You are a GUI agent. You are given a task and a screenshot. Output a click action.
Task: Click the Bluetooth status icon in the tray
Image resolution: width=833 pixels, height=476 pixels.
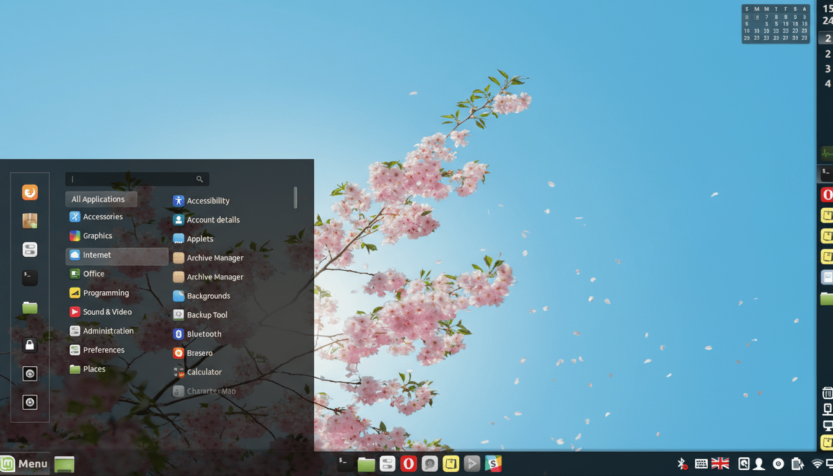pyautogui.click(x=682, y=463)
